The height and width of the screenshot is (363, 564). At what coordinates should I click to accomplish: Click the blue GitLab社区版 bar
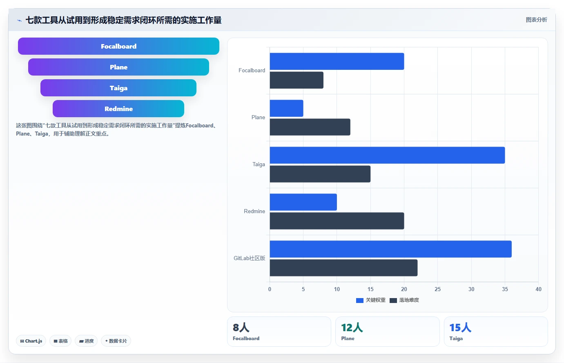[391, 249]
